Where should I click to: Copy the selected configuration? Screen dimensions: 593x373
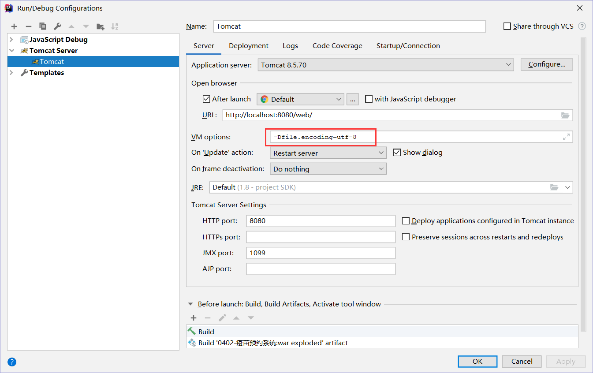[43, 26]
